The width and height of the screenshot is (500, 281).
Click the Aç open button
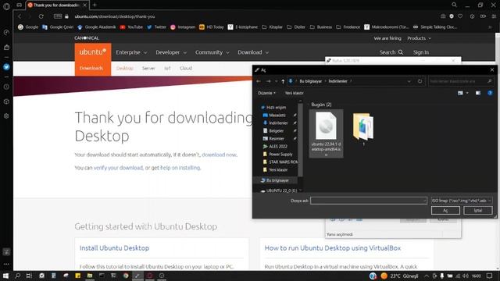445,210
